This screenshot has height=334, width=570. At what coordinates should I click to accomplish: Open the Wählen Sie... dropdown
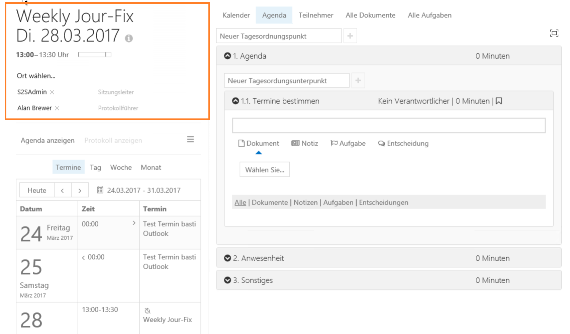[x=265, y=170]
